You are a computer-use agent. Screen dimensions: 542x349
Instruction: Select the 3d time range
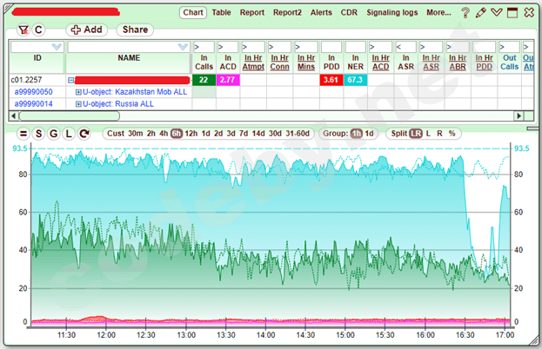[x=231, y=134]
